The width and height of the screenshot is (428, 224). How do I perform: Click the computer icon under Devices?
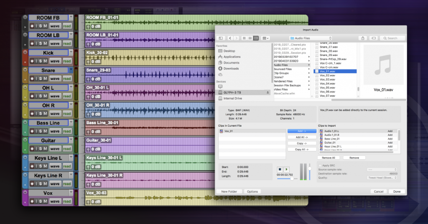[x=220, y=87]
